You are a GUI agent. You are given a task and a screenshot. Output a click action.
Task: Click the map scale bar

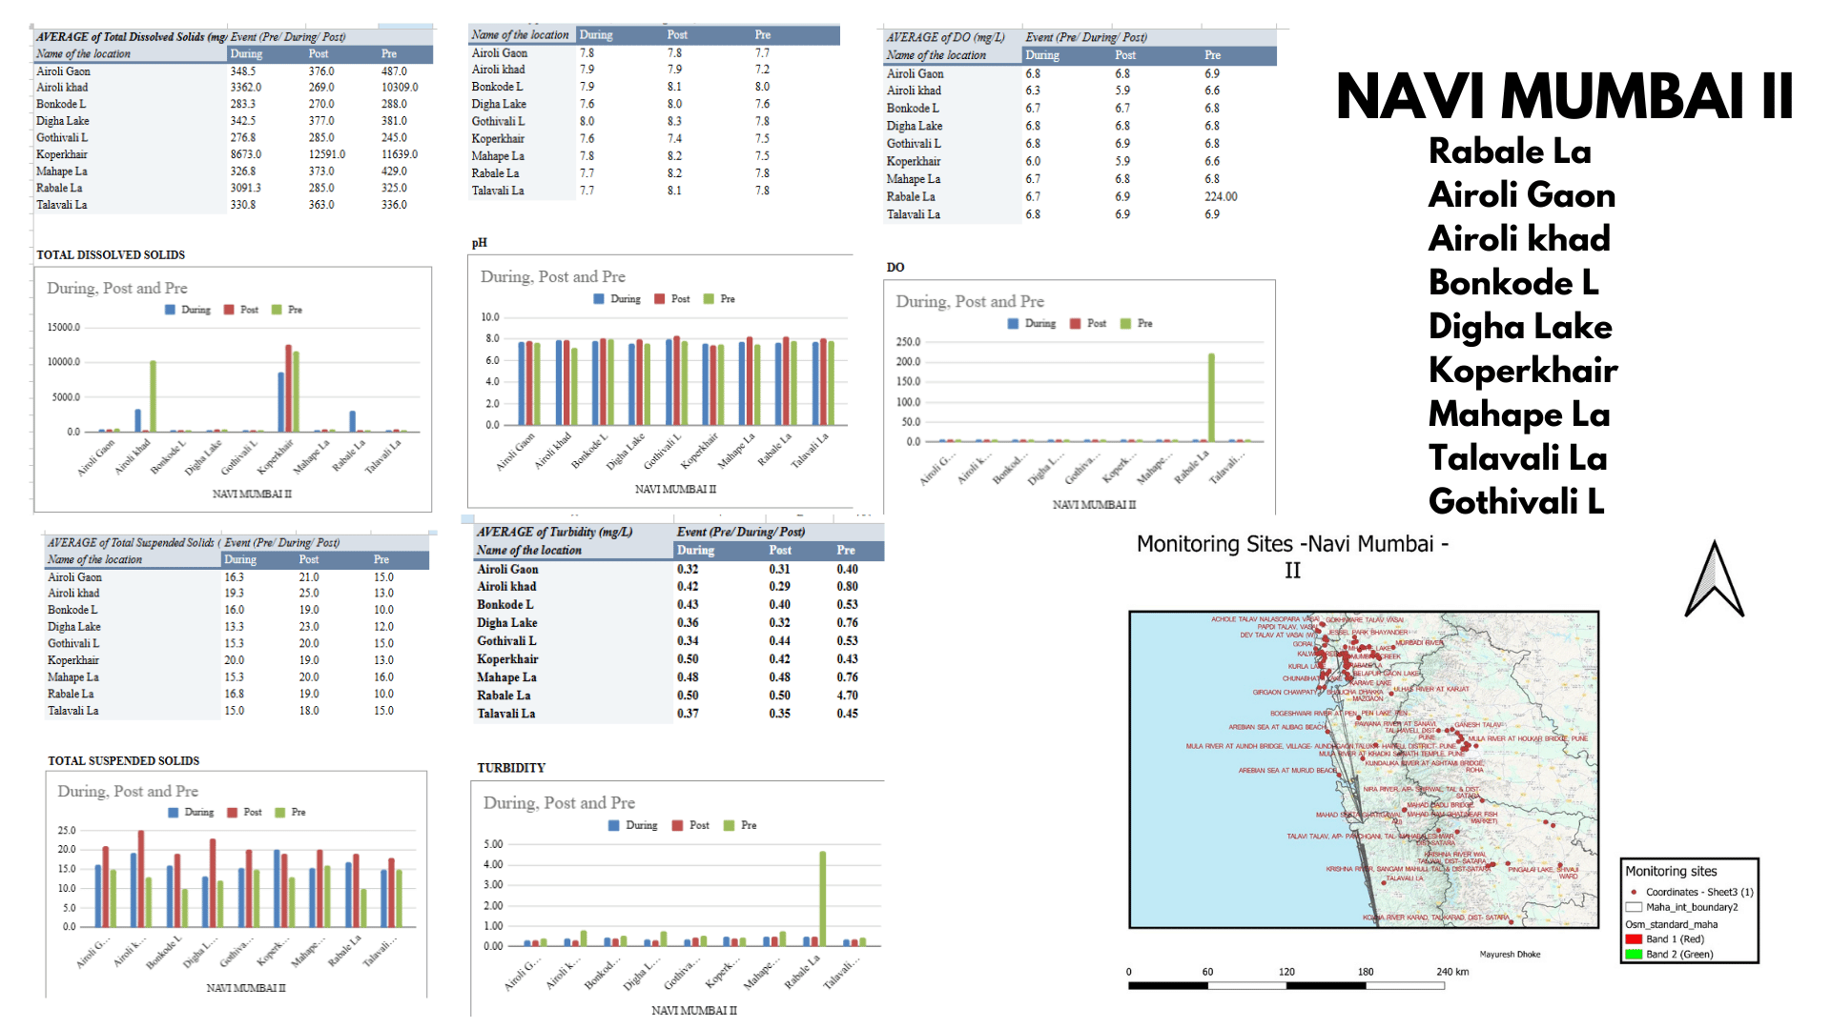coord(1286,986)
